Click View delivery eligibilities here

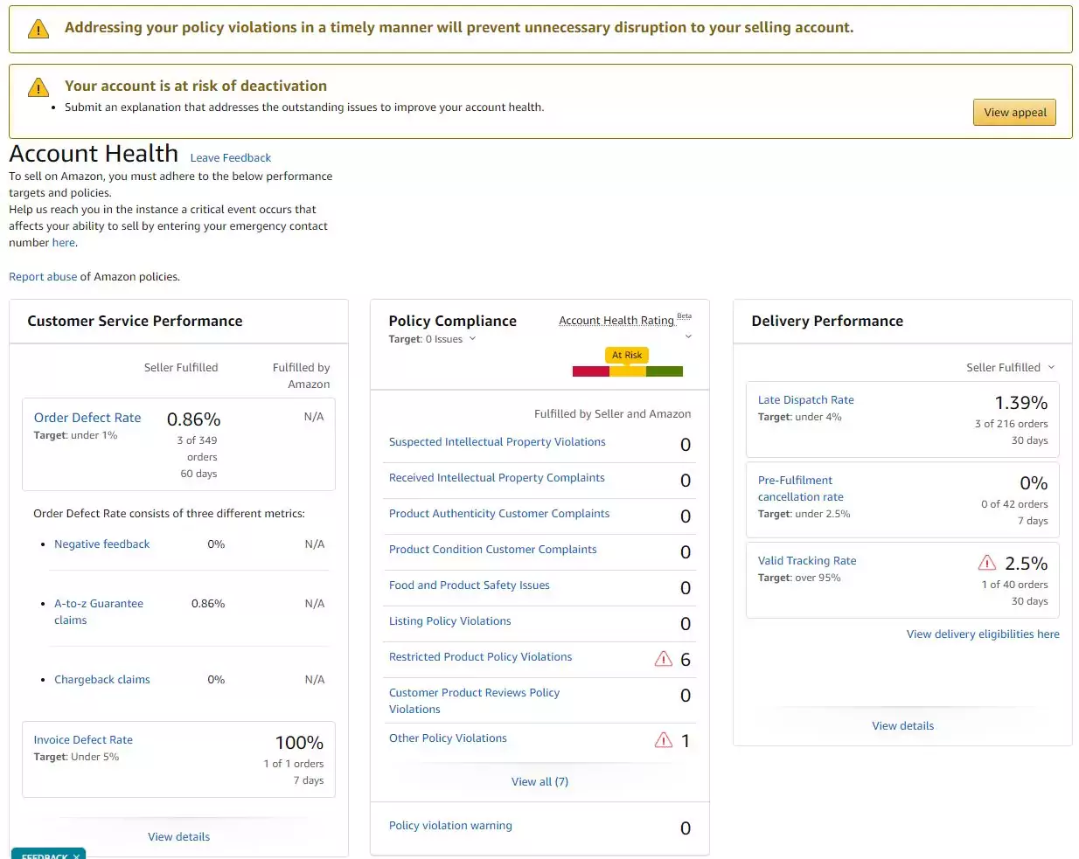click(982, 634)
